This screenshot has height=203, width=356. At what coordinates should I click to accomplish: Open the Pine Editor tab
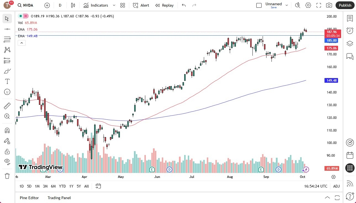point(29,198)
